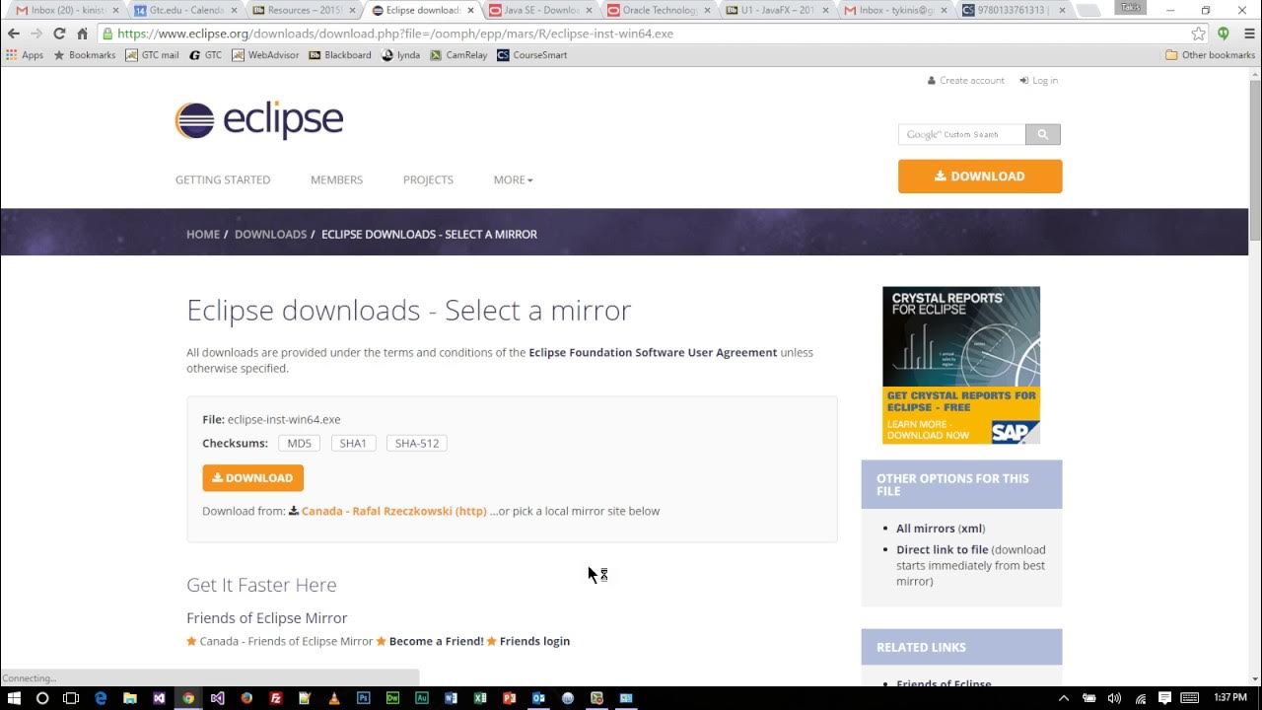
Task: Click the Crystal Reports for Eclipse ad
Action: pyautogui.click(x=961, y=365)
